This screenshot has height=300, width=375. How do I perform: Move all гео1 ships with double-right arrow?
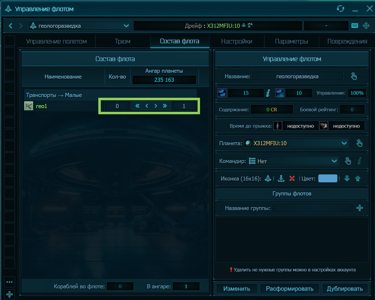[x=165, y=106]
